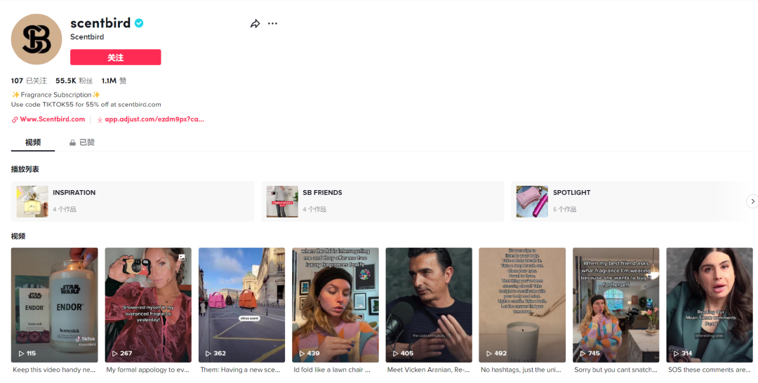This screenshot has width=758, height=383.
Task: Click the share arrow icon
Action: click(255, 24)
